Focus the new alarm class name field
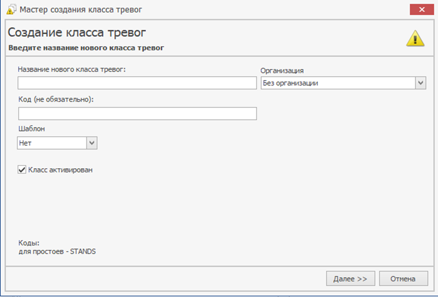This screenshot has height=297, width=438. tap(137, 83)
